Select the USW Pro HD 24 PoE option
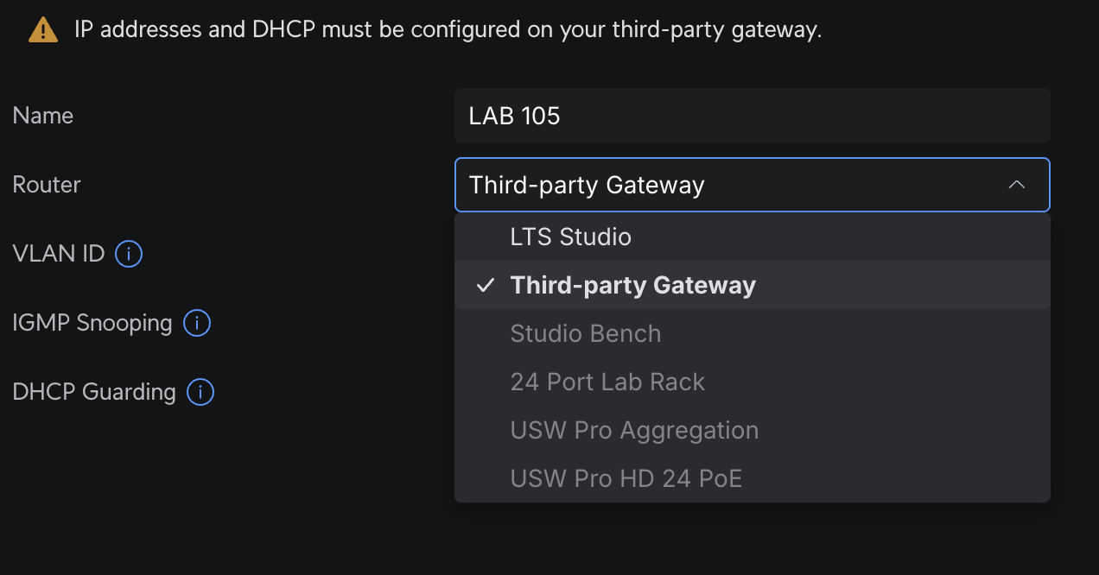 (626, 478)
